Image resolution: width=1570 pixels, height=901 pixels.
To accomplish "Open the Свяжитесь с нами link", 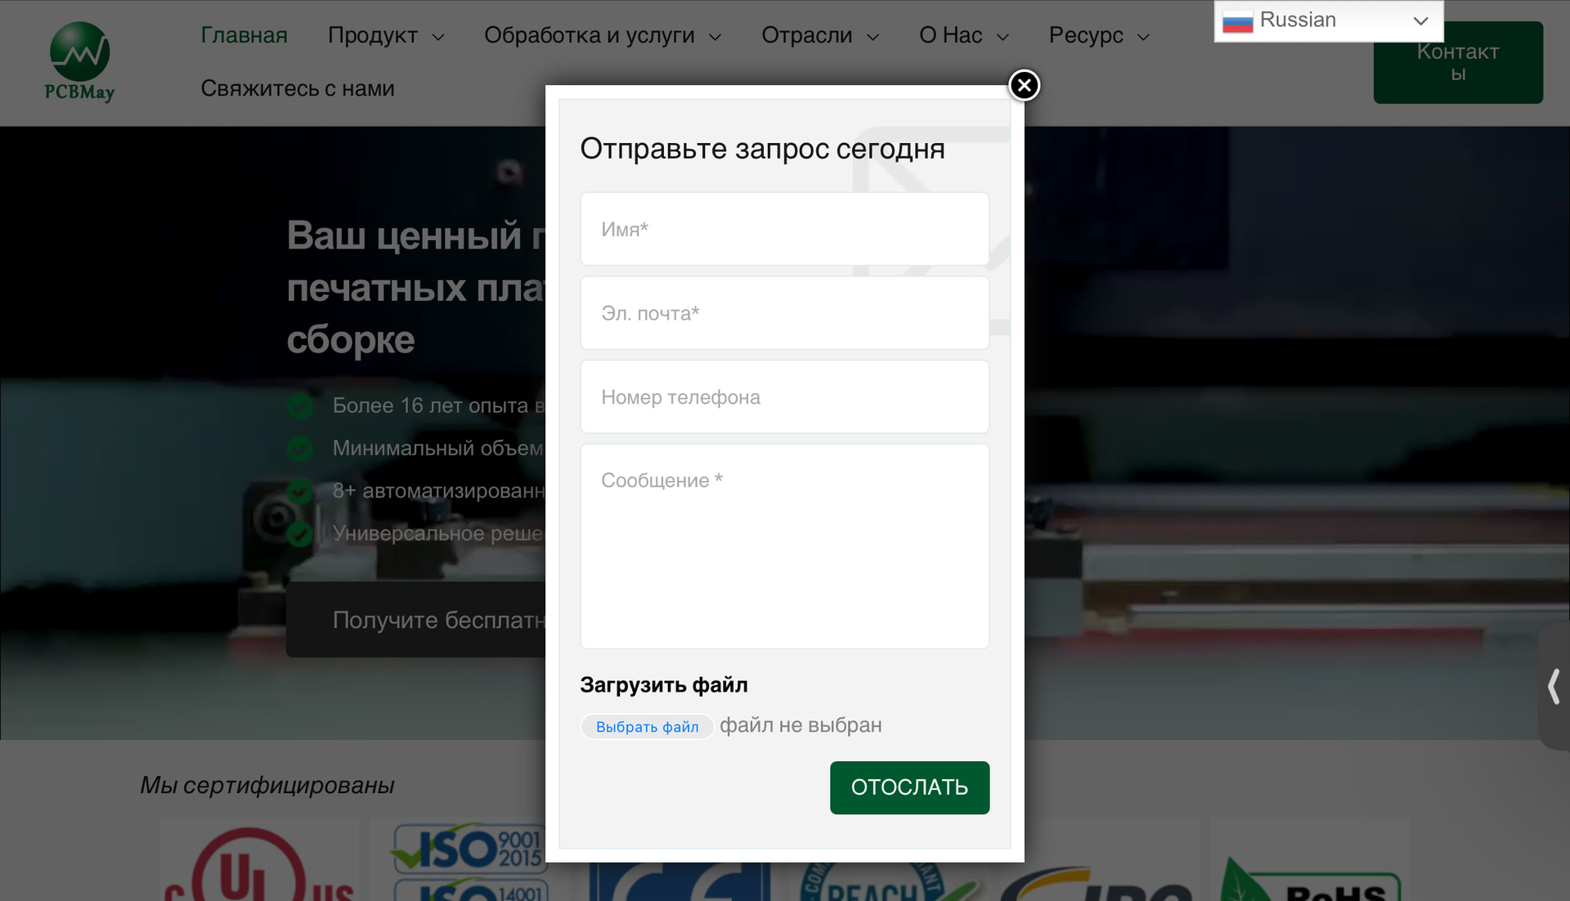I will tap(298, 88).
